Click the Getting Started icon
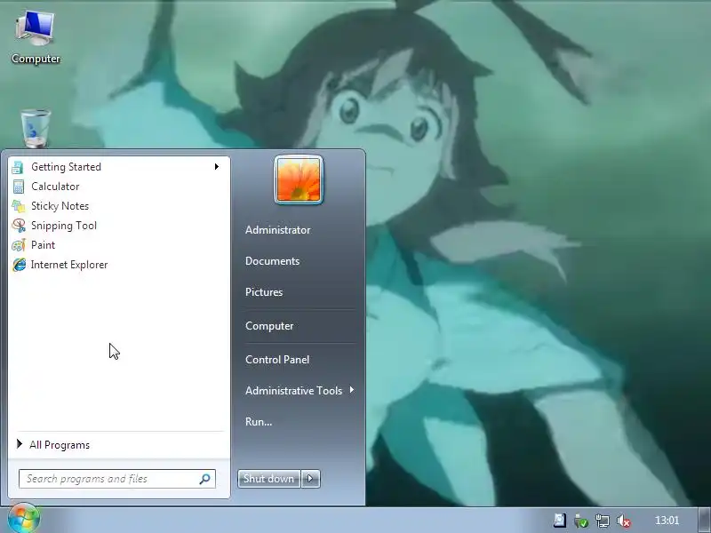 18,167
